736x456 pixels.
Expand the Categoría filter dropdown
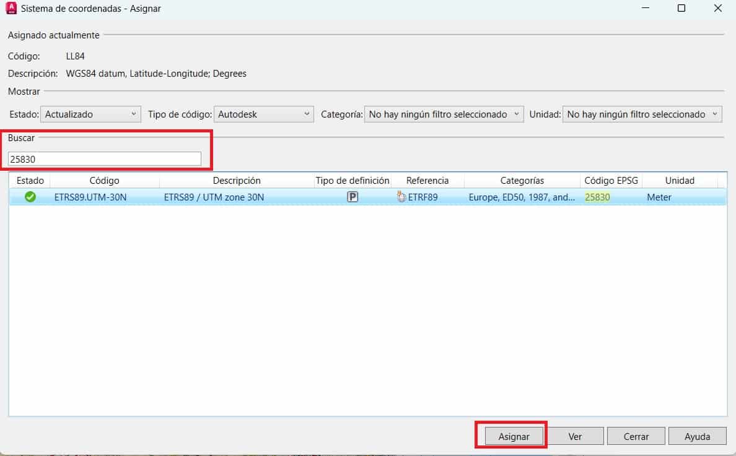pyautogui.click(x=444, y=114)
